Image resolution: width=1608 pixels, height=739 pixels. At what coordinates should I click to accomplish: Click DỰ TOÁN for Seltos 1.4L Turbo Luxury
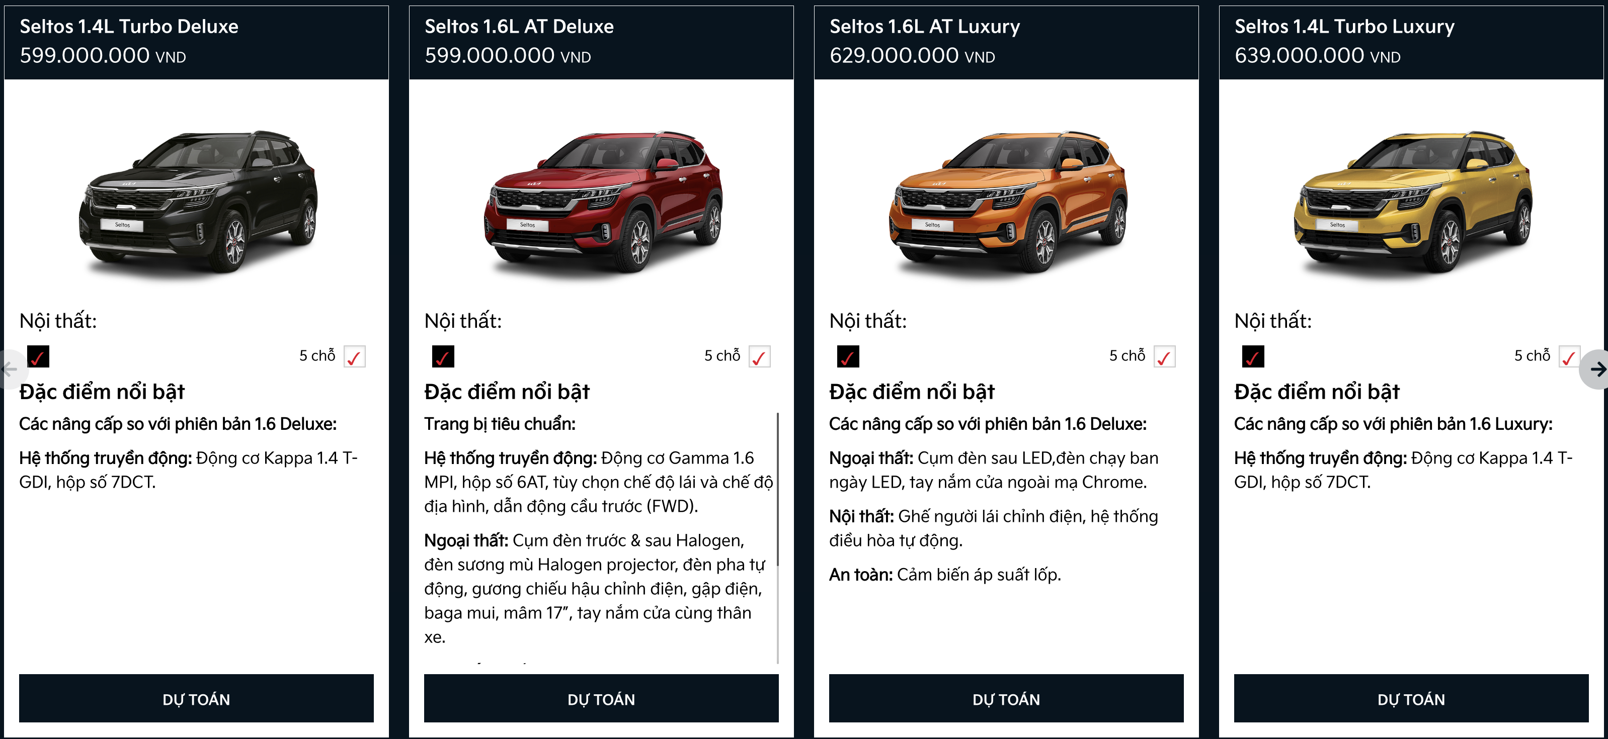pos(1411,698)
